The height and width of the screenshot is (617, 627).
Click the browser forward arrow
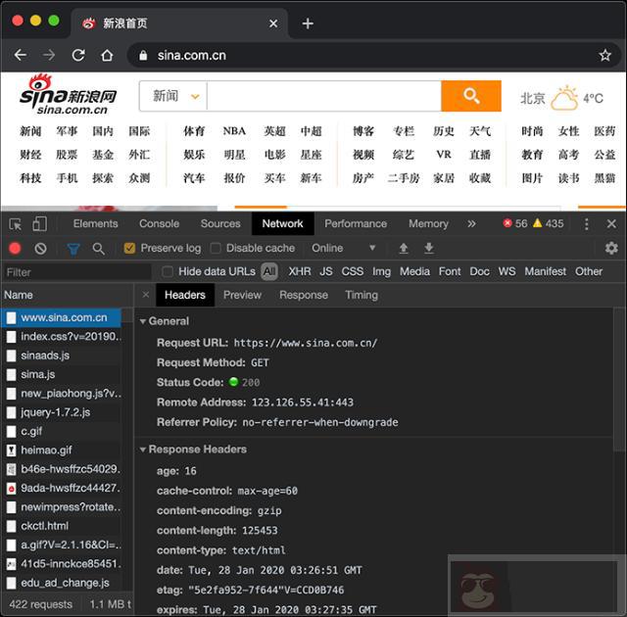click(49, 55)
